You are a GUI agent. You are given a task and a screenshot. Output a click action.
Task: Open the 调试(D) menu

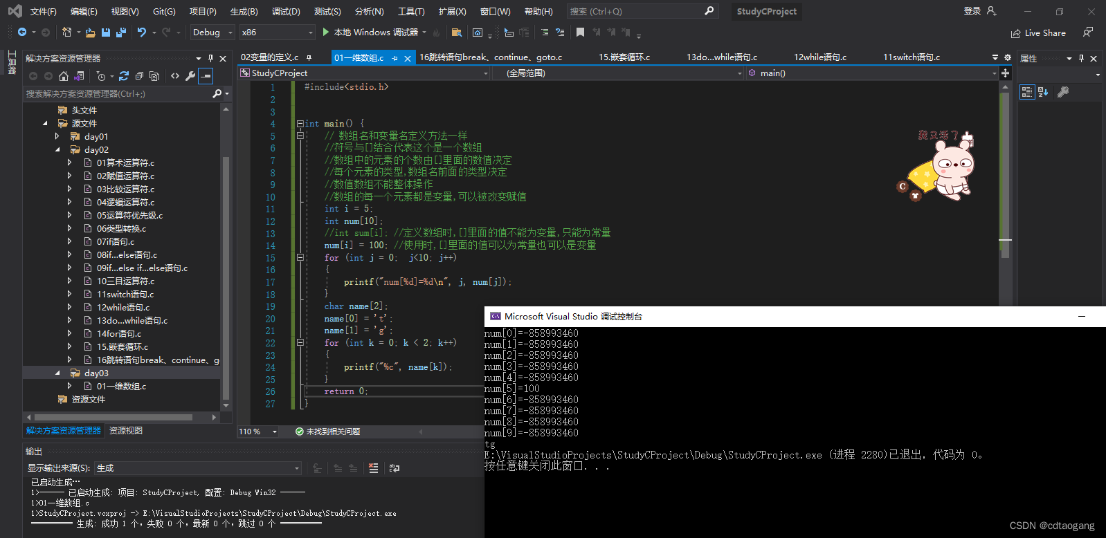tap(286, 12)
